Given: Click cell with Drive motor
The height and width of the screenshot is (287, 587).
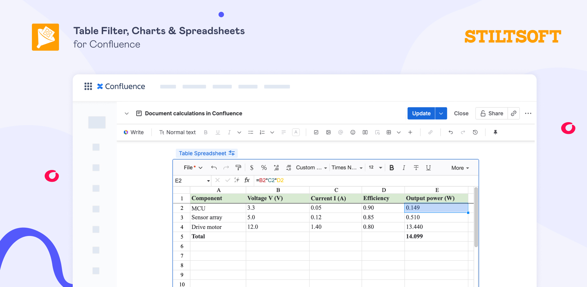Looking at the screenshot, I should coord(218,227).
